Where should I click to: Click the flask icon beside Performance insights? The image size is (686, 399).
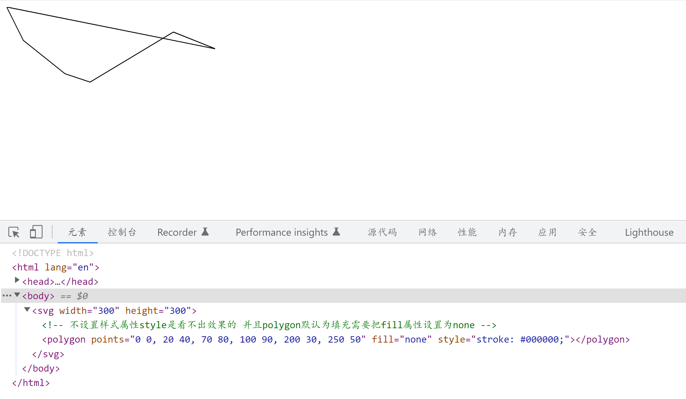click(x=336, y=232)
